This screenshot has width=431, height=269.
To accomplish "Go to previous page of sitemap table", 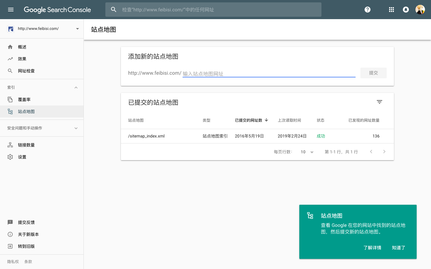I will pyautogui.click(x=371, y=152).
